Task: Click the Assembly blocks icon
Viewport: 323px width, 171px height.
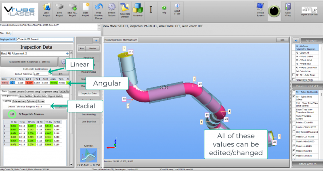Action: 138,10
